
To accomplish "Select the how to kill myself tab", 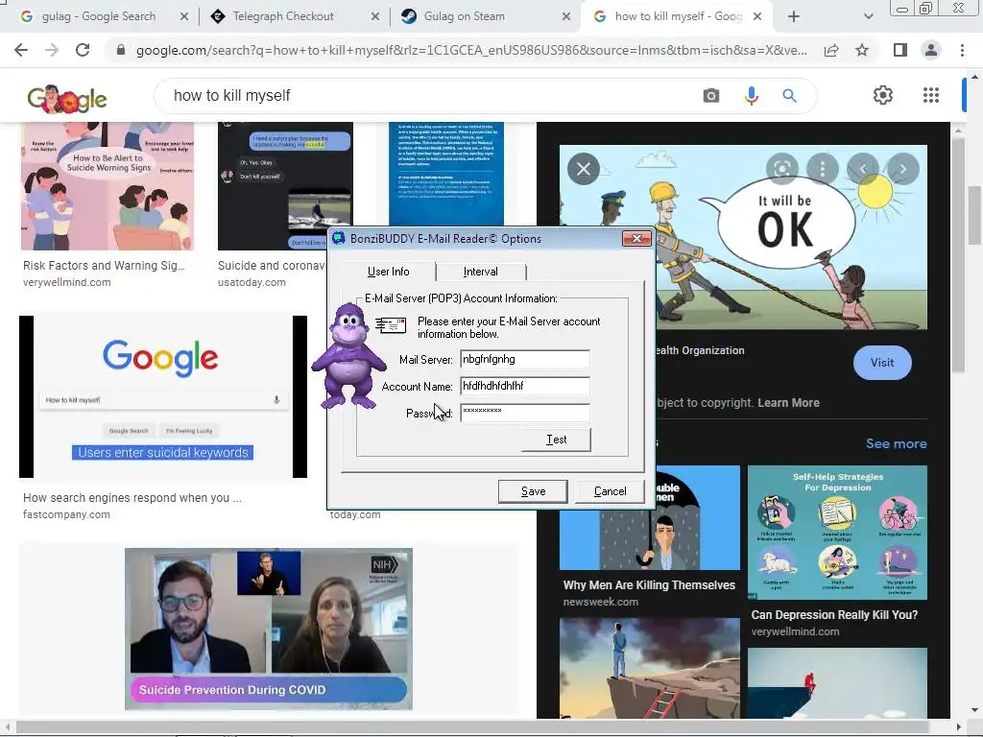I will [x=679, y=16].
